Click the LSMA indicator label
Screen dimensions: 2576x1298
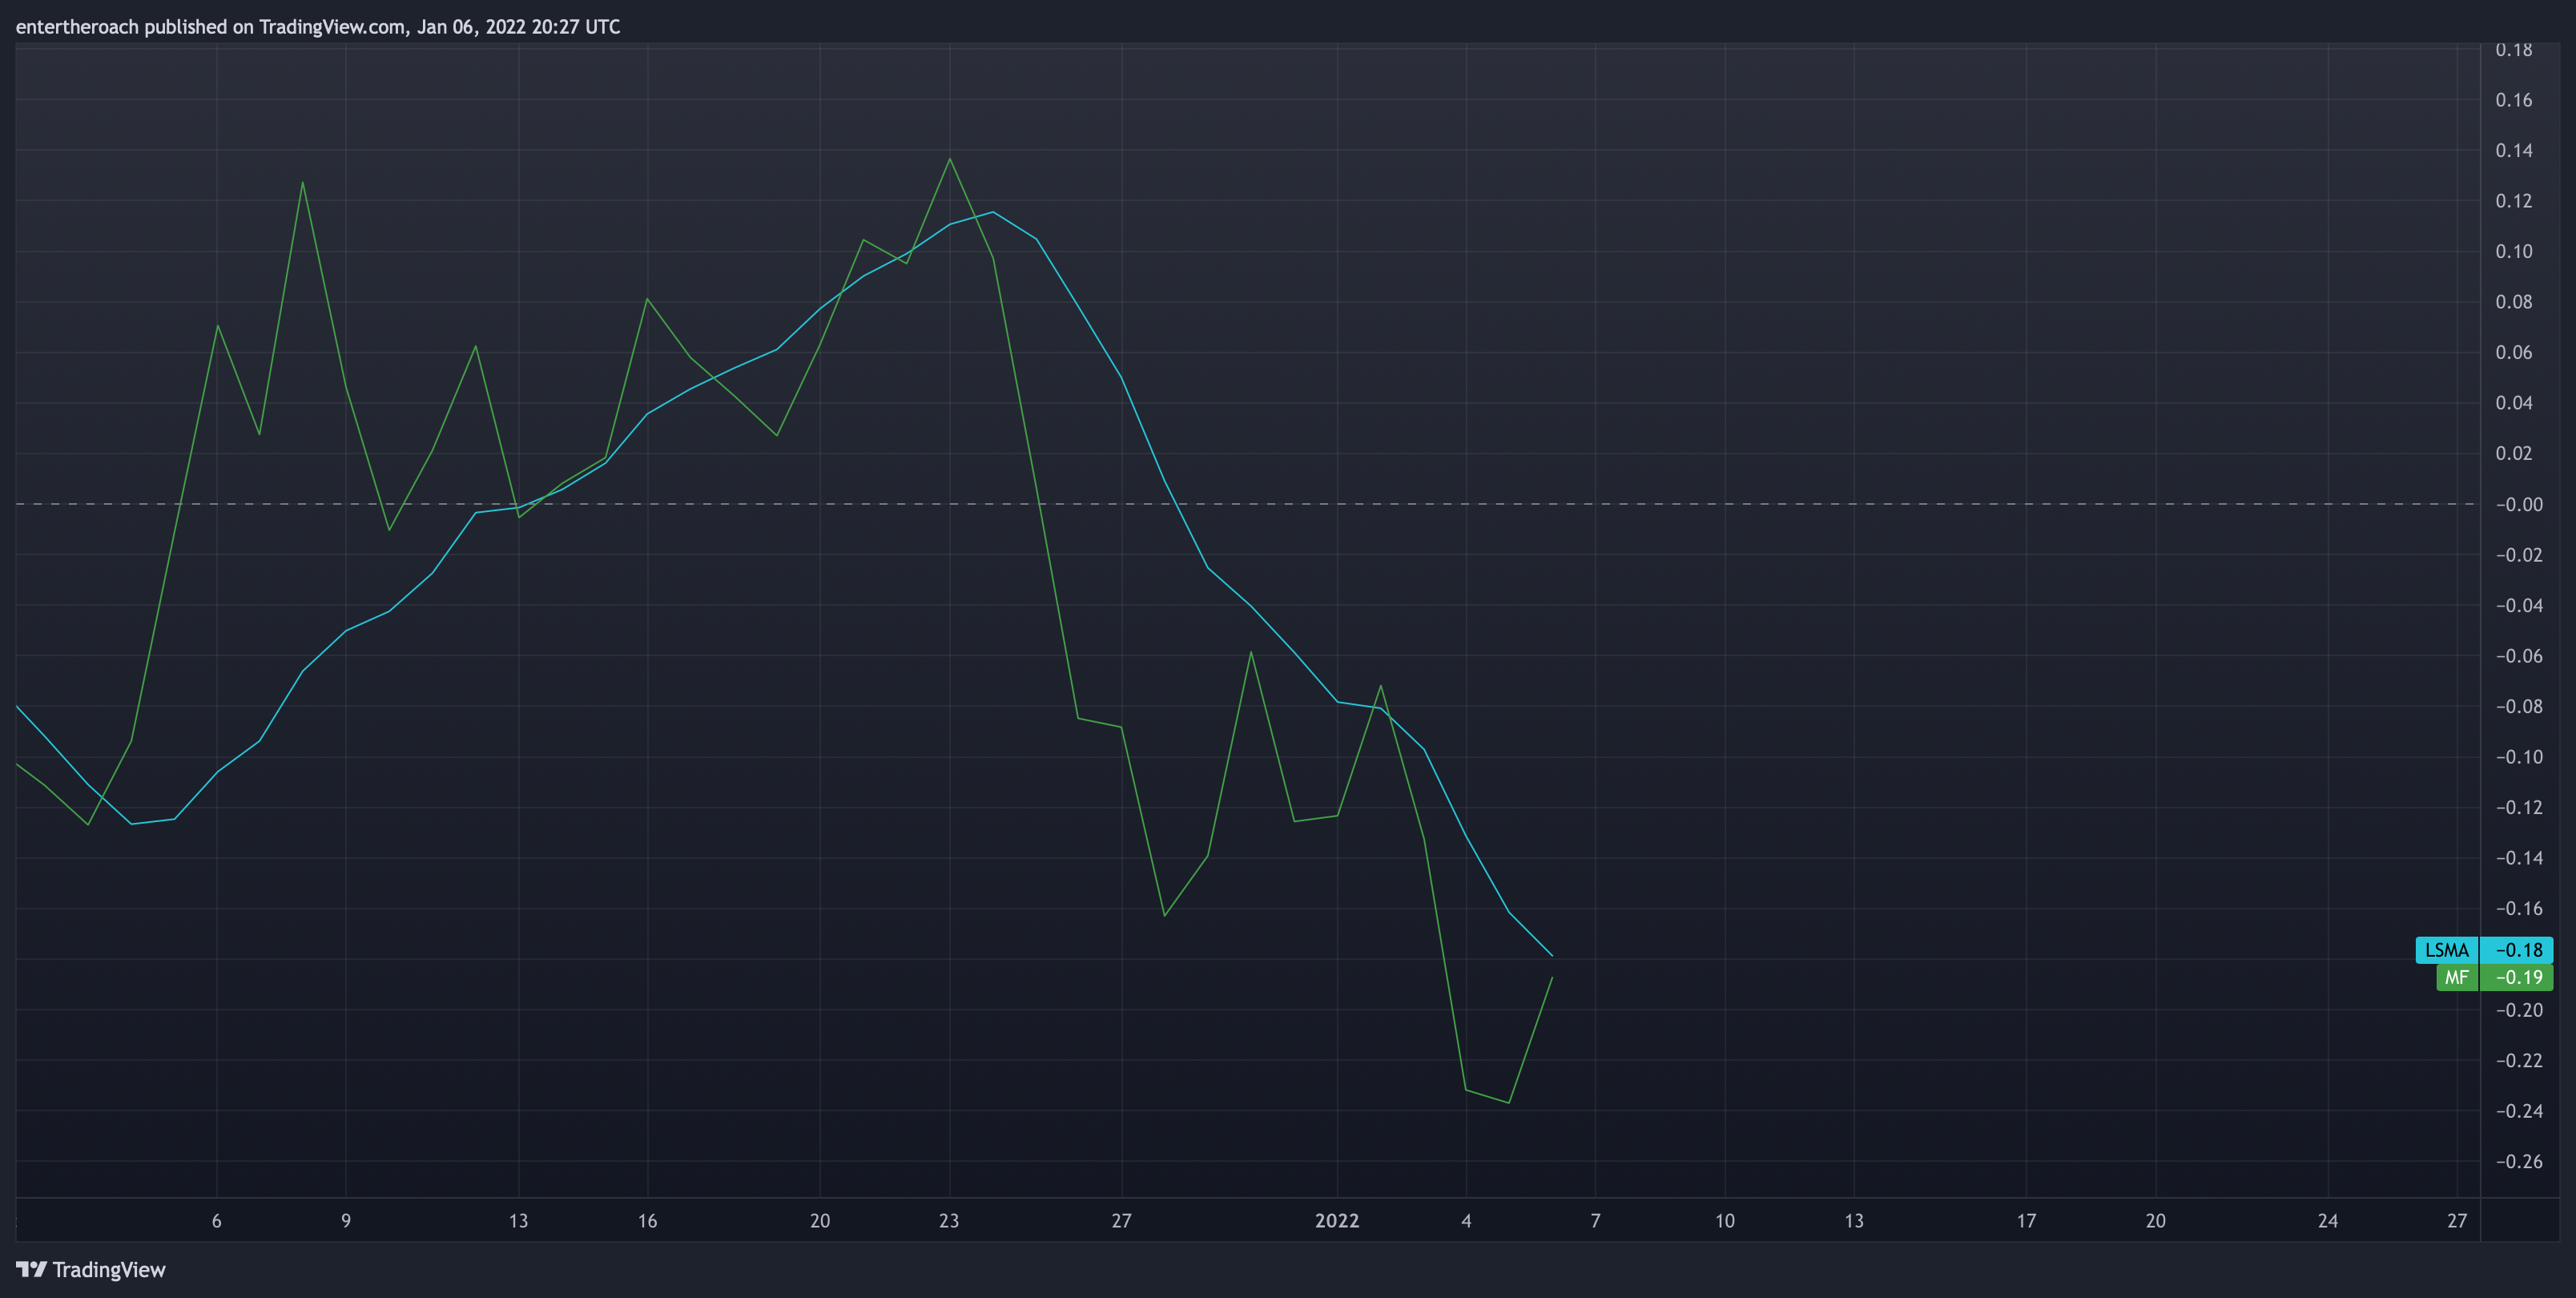pyautogui.click(x=2447, y=950)
